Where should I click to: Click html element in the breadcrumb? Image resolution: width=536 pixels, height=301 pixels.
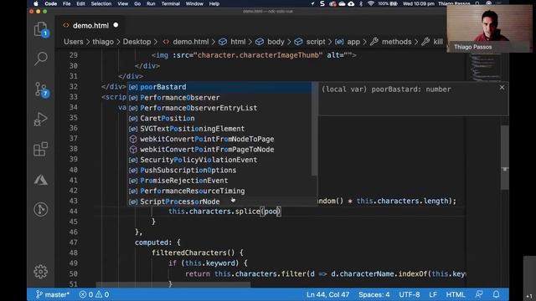tap(232, 42)
